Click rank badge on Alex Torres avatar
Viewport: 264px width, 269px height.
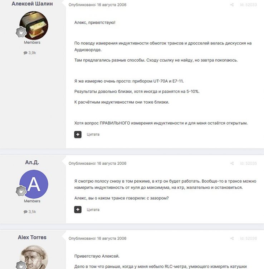[x=21, y=265]
